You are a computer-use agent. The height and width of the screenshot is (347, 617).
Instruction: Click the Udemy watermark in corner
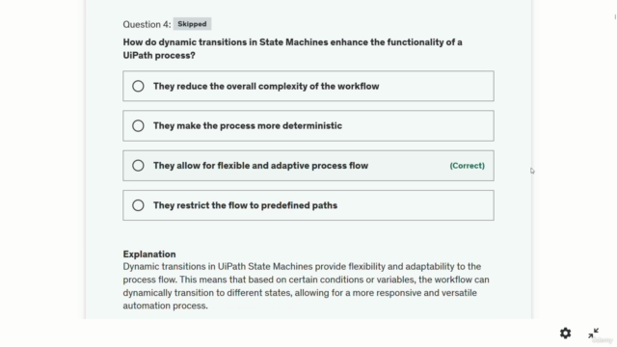(602, 340)
